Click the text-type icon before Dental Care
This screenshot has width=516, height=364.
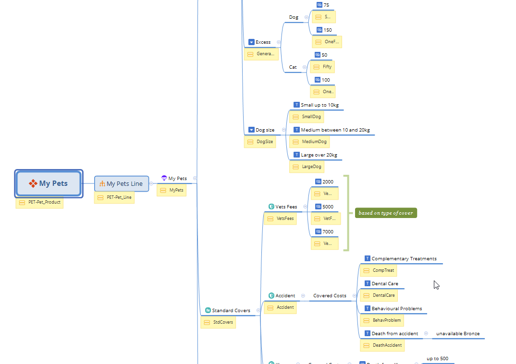368,284
